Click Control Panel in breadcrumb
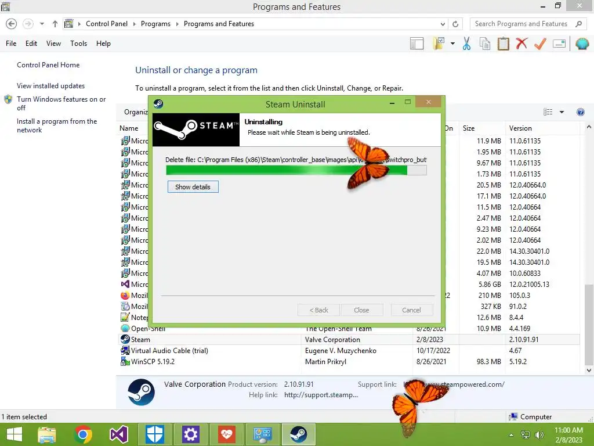The width and height of the screenshot is (594, 446). point(107,24)
